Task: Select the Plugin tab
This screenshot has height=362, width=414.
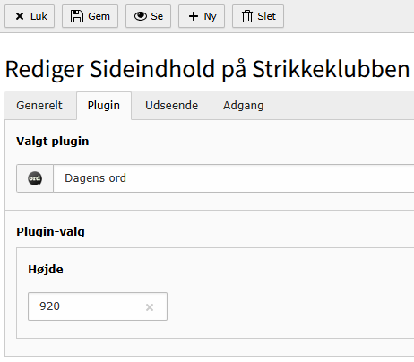Action: pos(104,106)
